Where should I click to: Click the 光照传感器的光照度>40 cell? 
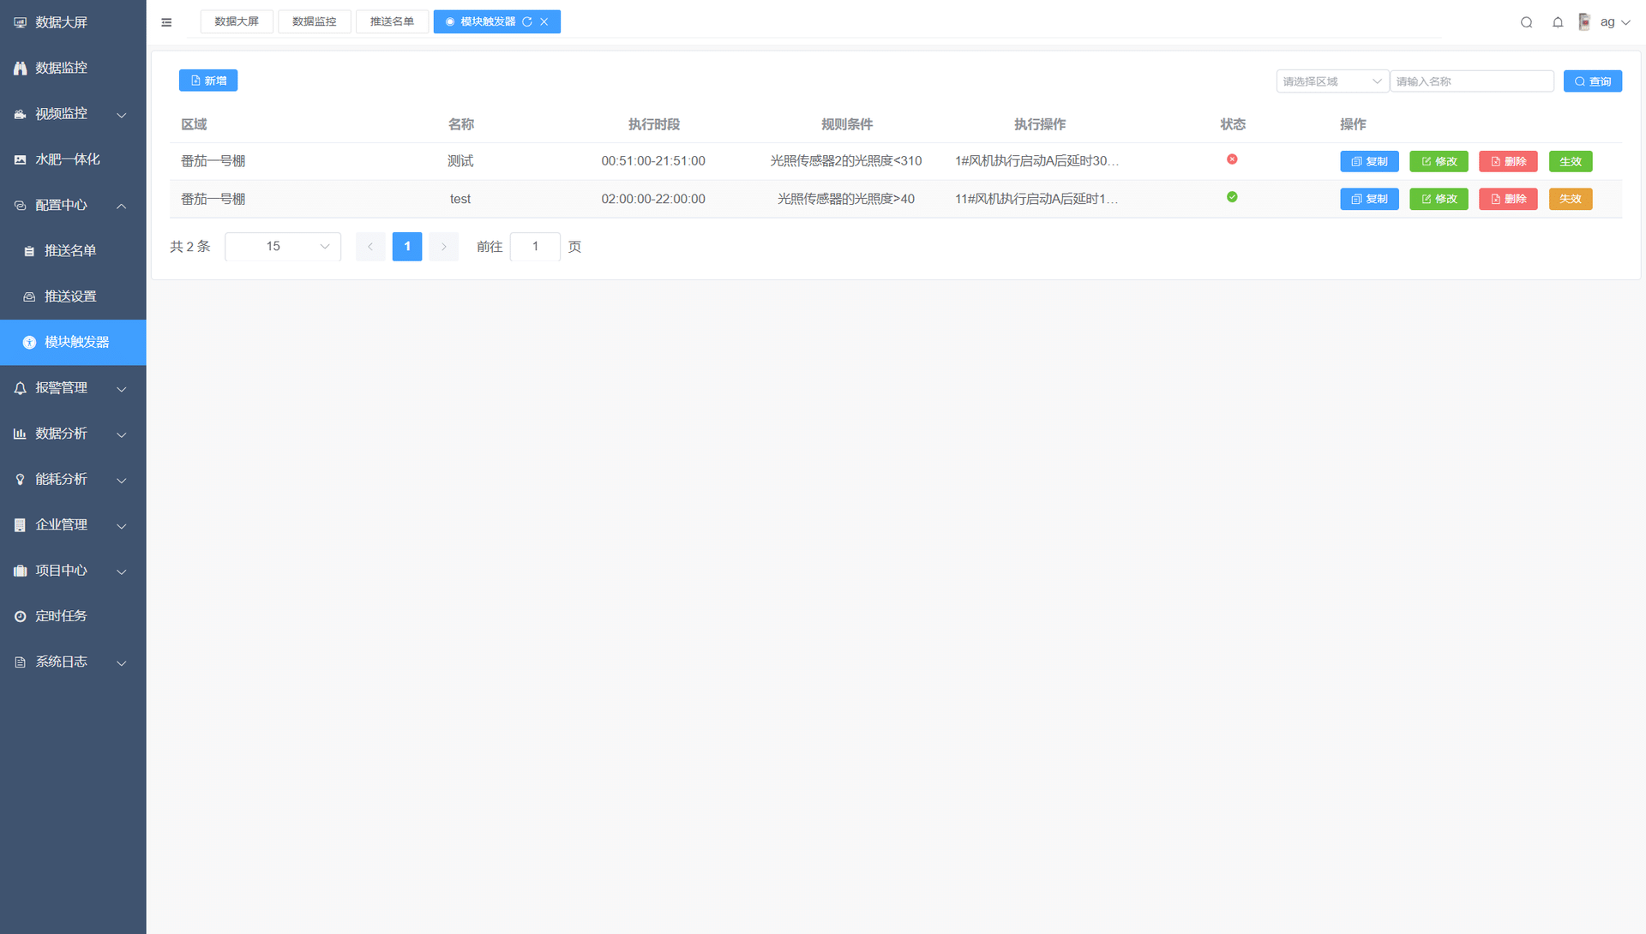846,199
